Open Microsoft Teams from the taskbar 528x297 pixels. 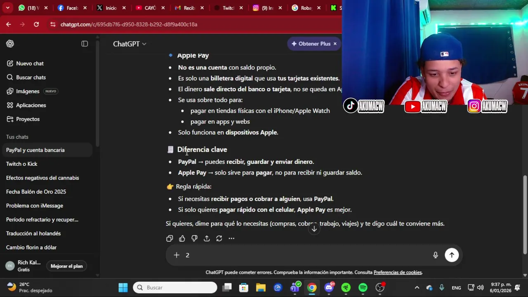click(295, 288)
